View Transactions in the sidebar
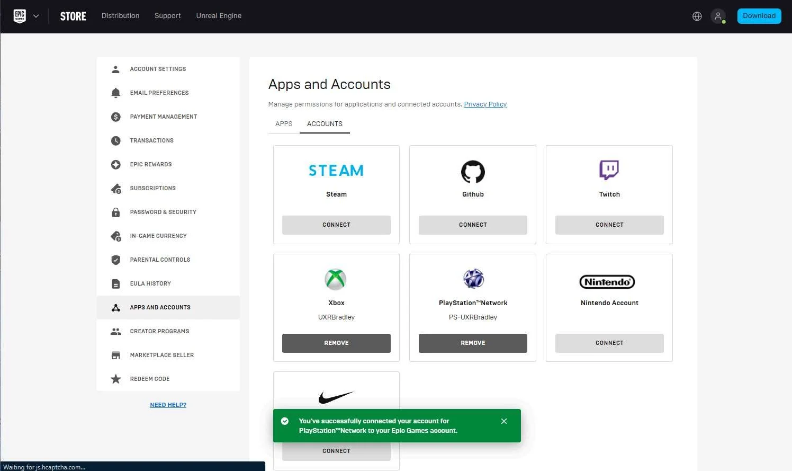This screenshot has height=471, width=792. pyautogui.click(x=168, y=141)
